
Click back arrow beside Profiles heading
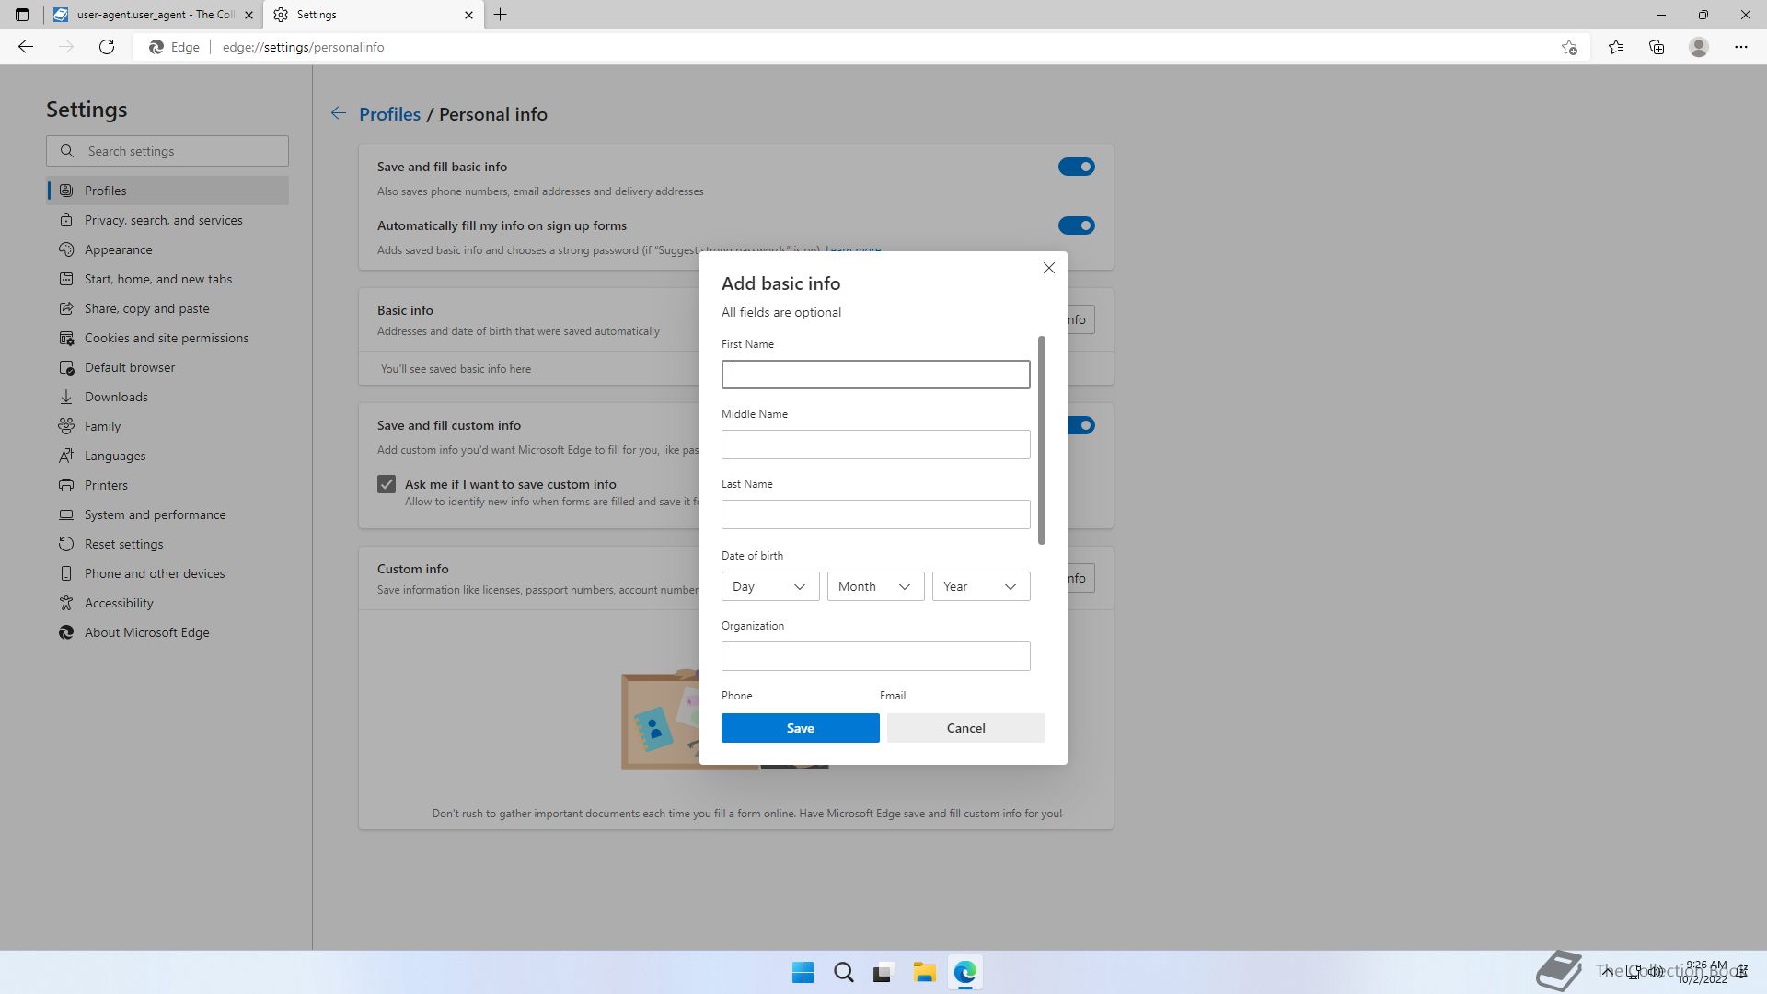(339, 113)
